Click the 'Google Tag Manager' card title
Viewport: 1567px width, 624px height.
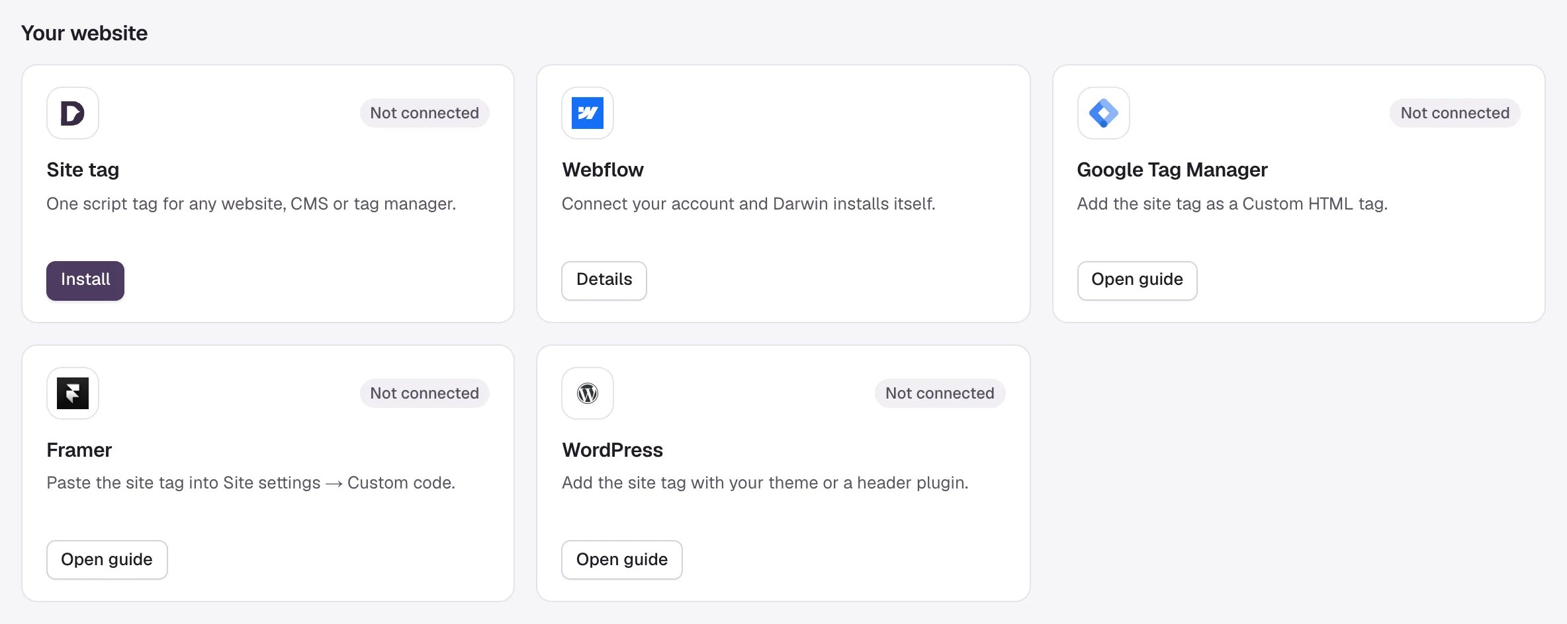pyautogui.click(x=1172, y=170)
